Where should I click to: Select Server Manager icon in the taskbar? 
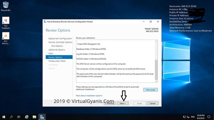pyautogui.click(x=42, y=117)
